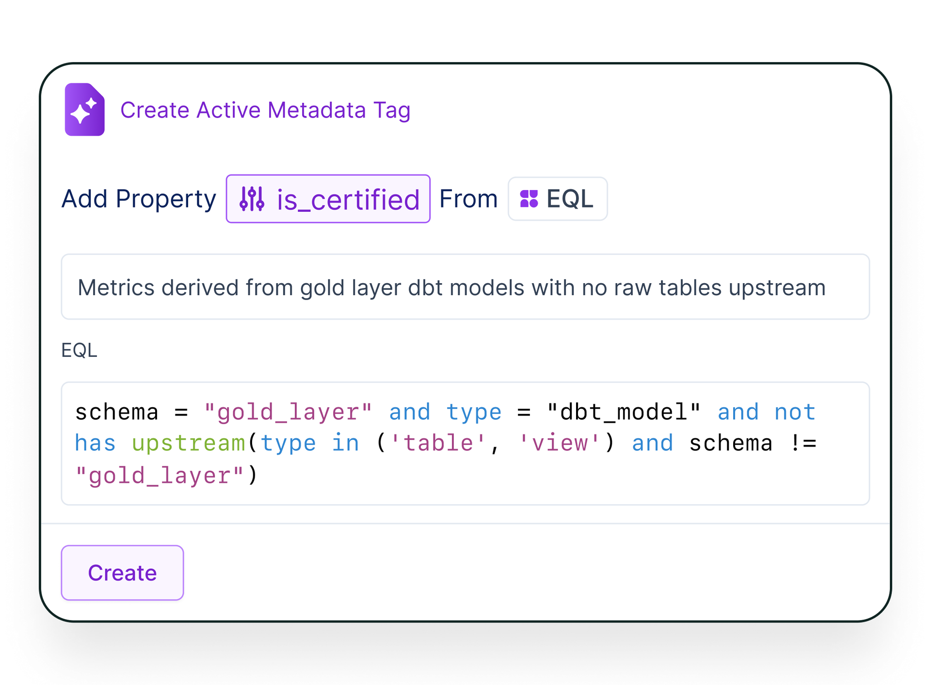
Task: Click the 'view' string in the query
Action: tap(560, 444)
